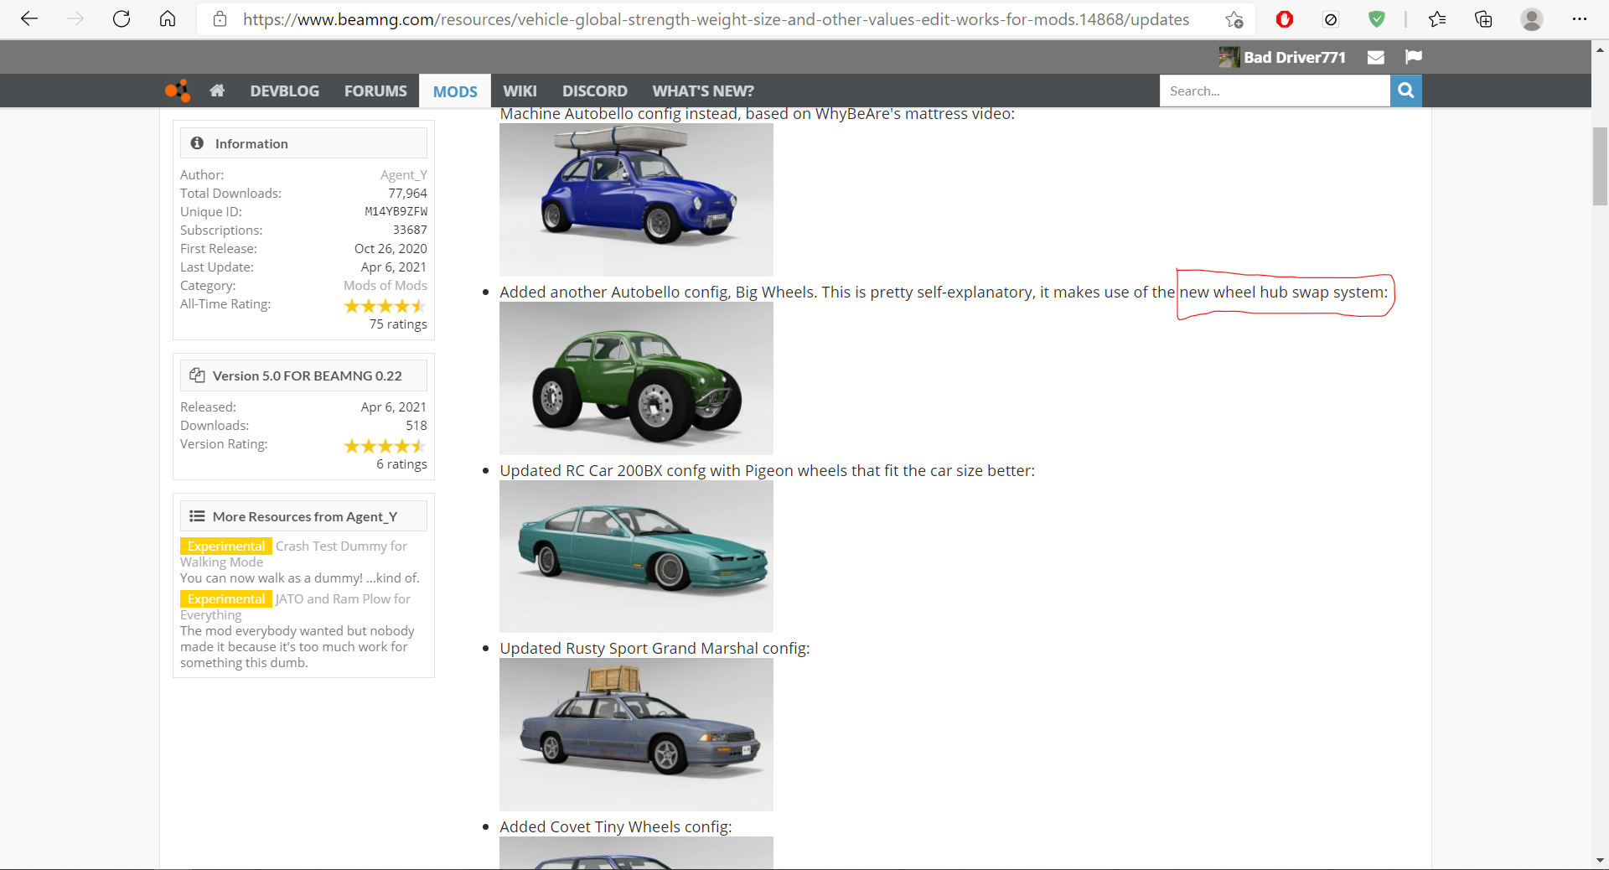Go to BeamNG home via house icon
The image size is (1609, 870).
217,91
